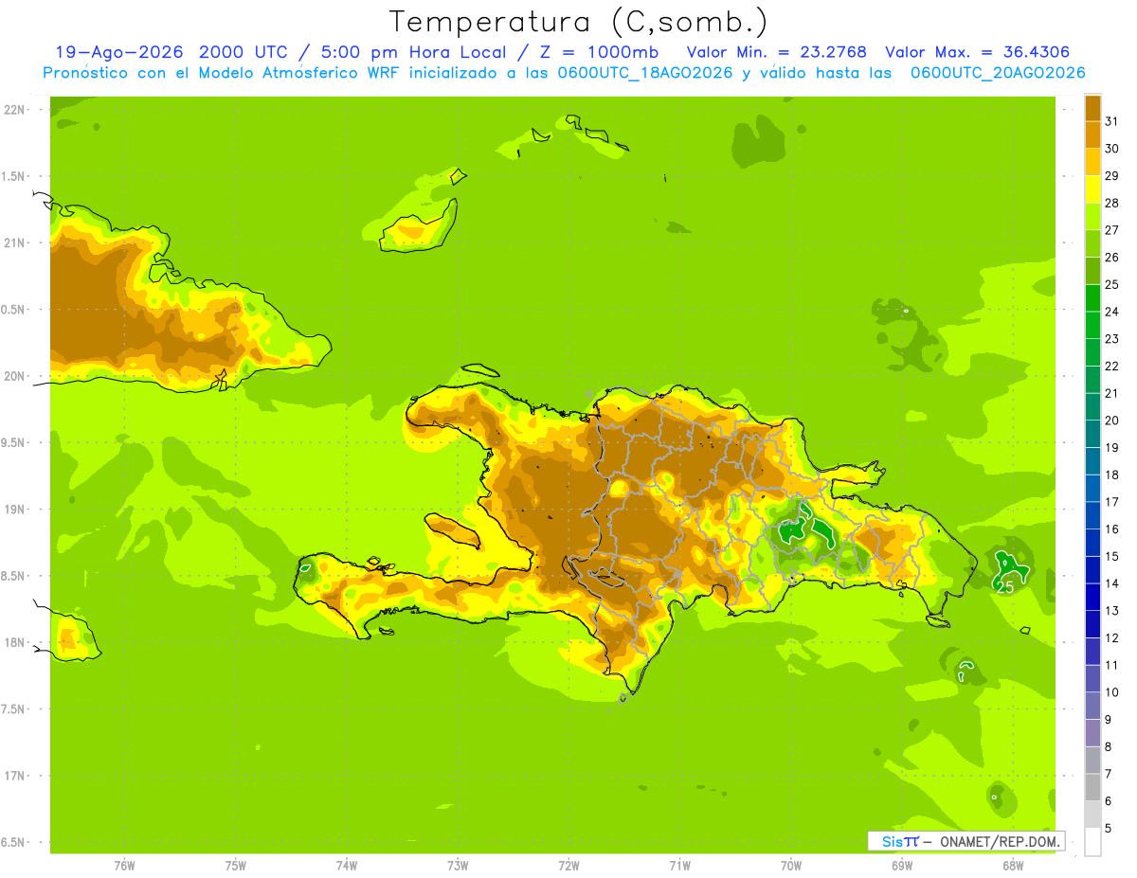Pick the dark blue colorbar swatch between 12 and 13
Viewport: 1137px width, 878px height.
(x=1092, y=624)
